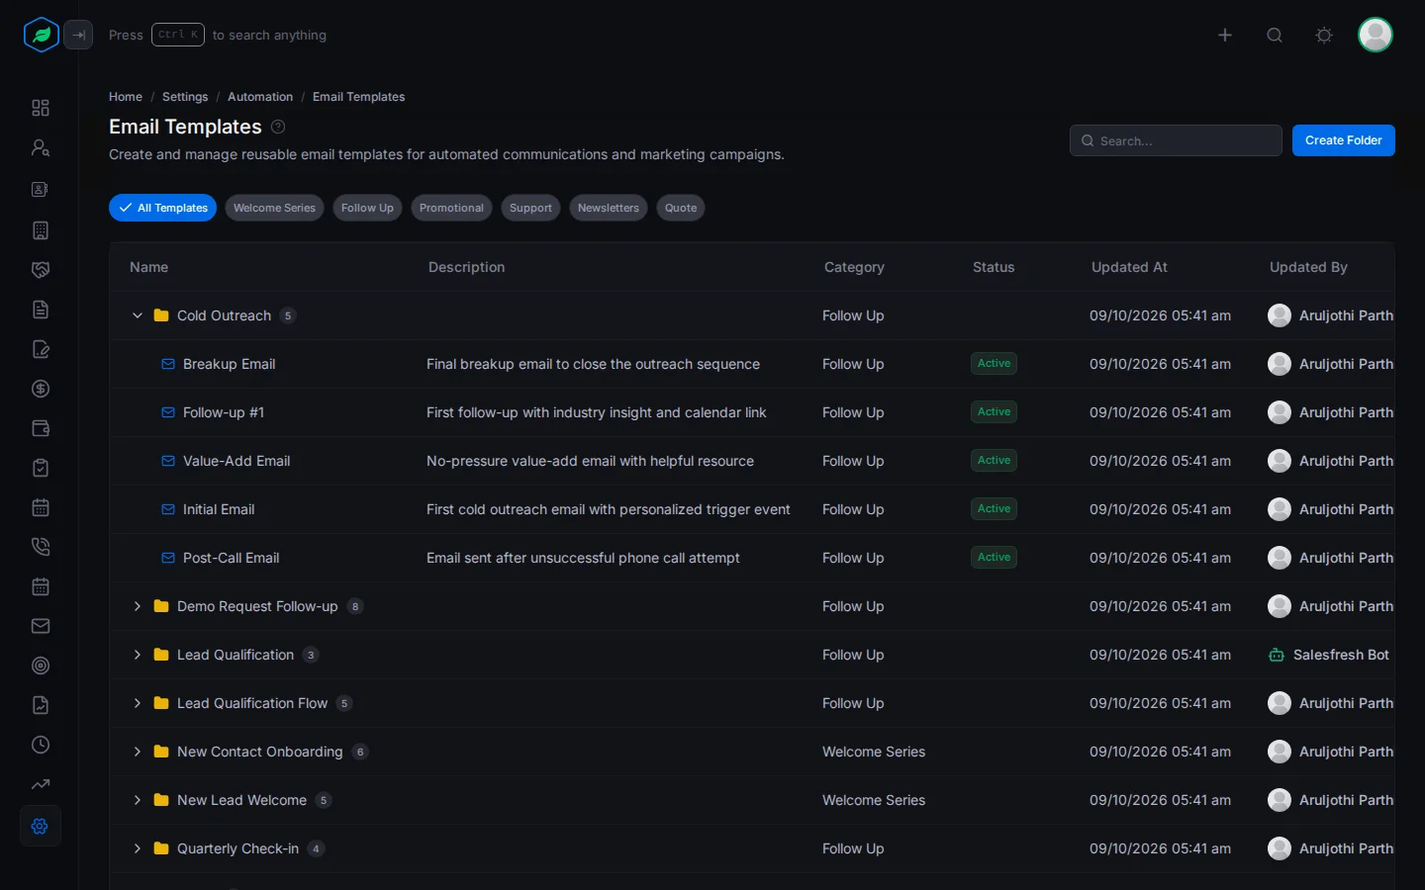Viewport: 1425px width, 890px height.
Task: Expand the Demo Request Follow-up folder
Action: point(138,606)
